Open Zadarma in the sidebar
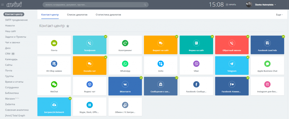Viewport: 289px width, 119px height. click(10, 104)
